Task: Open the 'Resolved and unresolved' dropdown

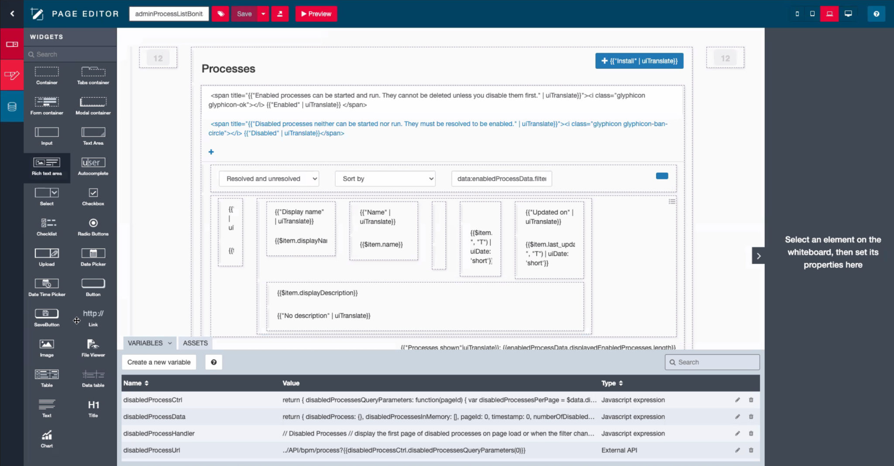Action: pyautogui.click(x=268, y=178)
